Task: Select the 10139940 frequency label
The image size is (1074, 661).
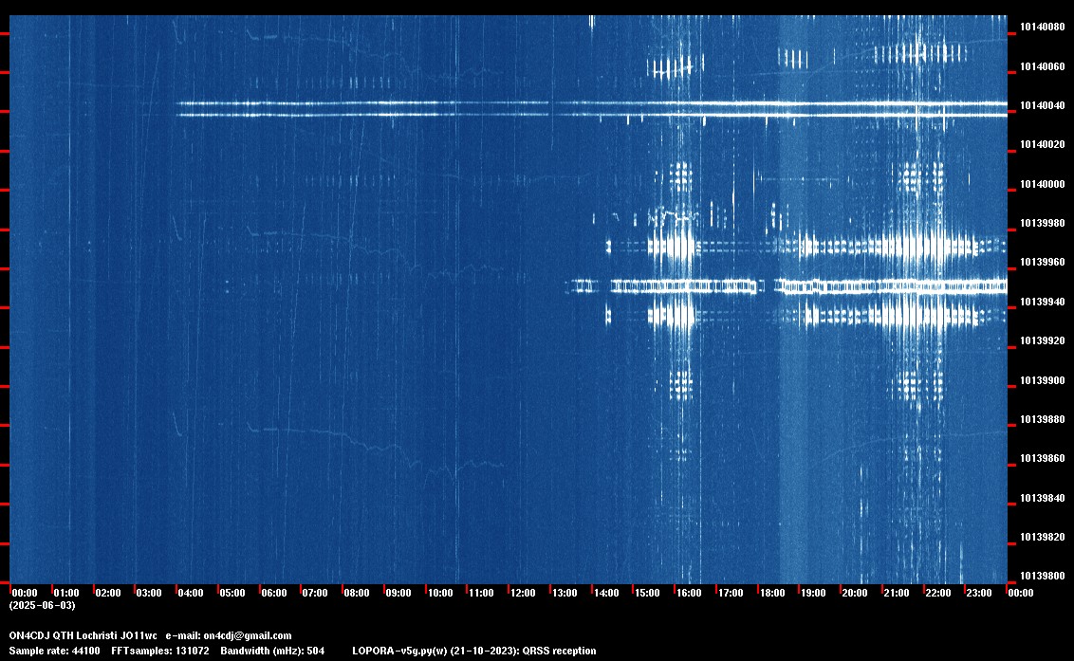Action: tap(1043, 303)
